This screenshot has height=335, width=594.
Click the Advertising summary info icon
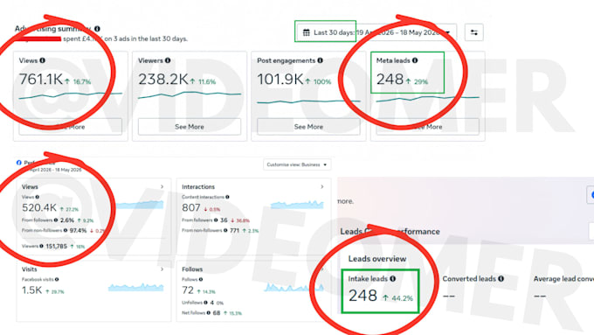tap(97, 29)
